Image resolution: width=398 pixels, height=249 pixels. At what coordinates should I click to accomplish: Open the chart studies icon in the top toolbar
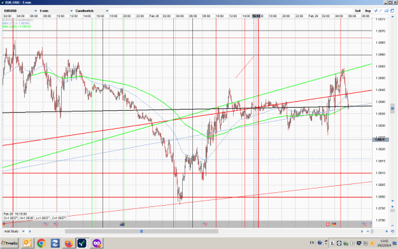[376, 11]
